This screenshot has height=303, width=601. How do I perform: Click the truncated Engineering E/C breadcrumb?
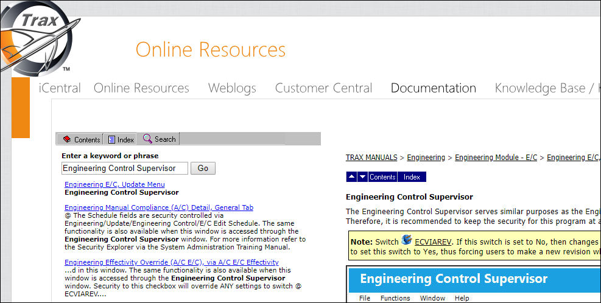coord(574,158)
